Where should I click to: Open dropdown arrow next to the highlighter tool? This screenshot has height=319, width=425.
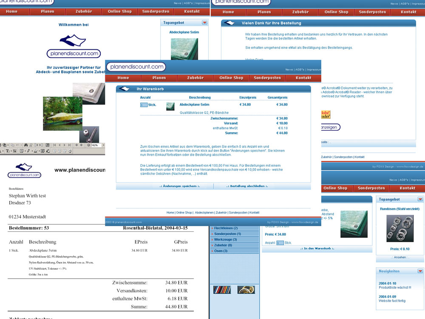click(x=39, y=151)
